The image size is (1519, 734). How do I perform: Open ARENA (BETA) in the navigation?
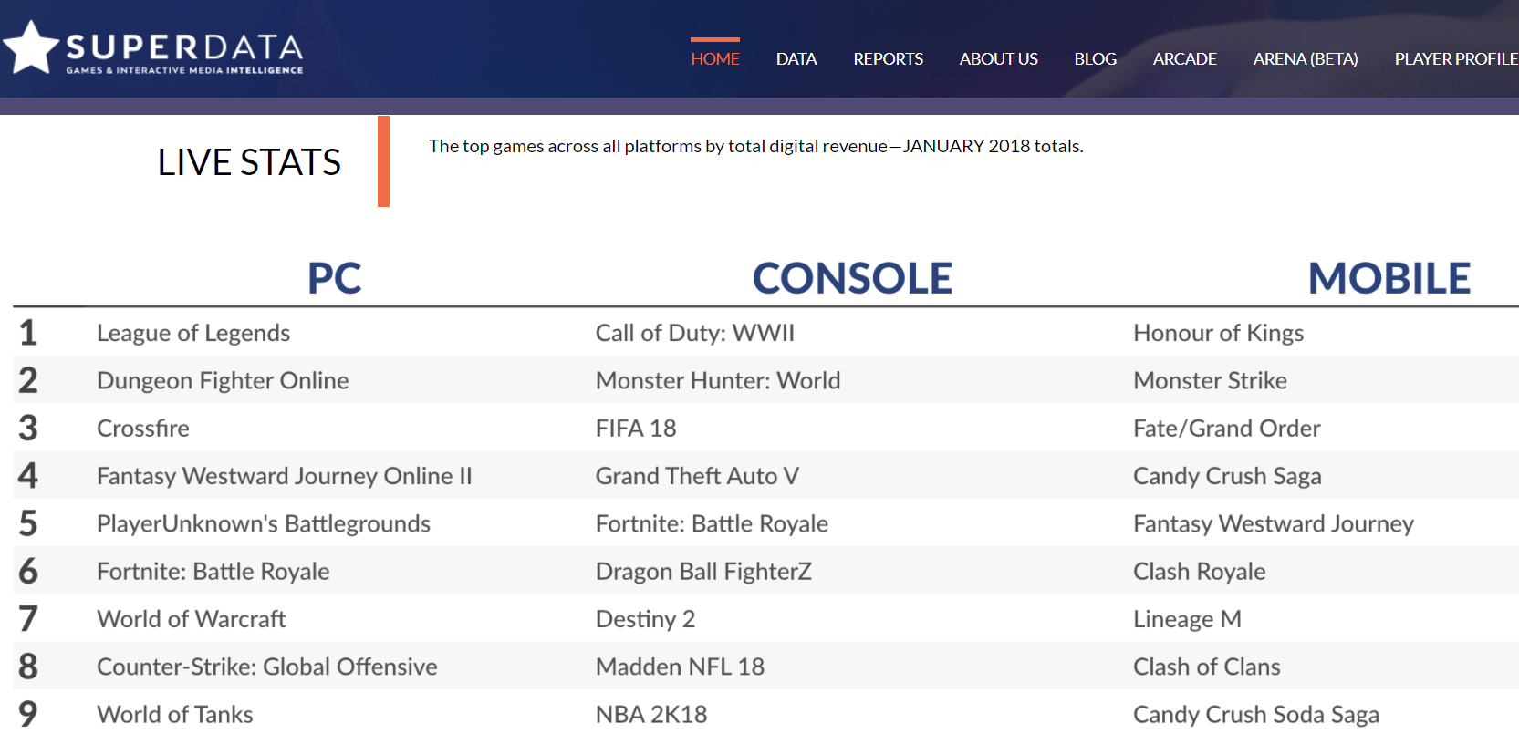(x=1306, y=58)
